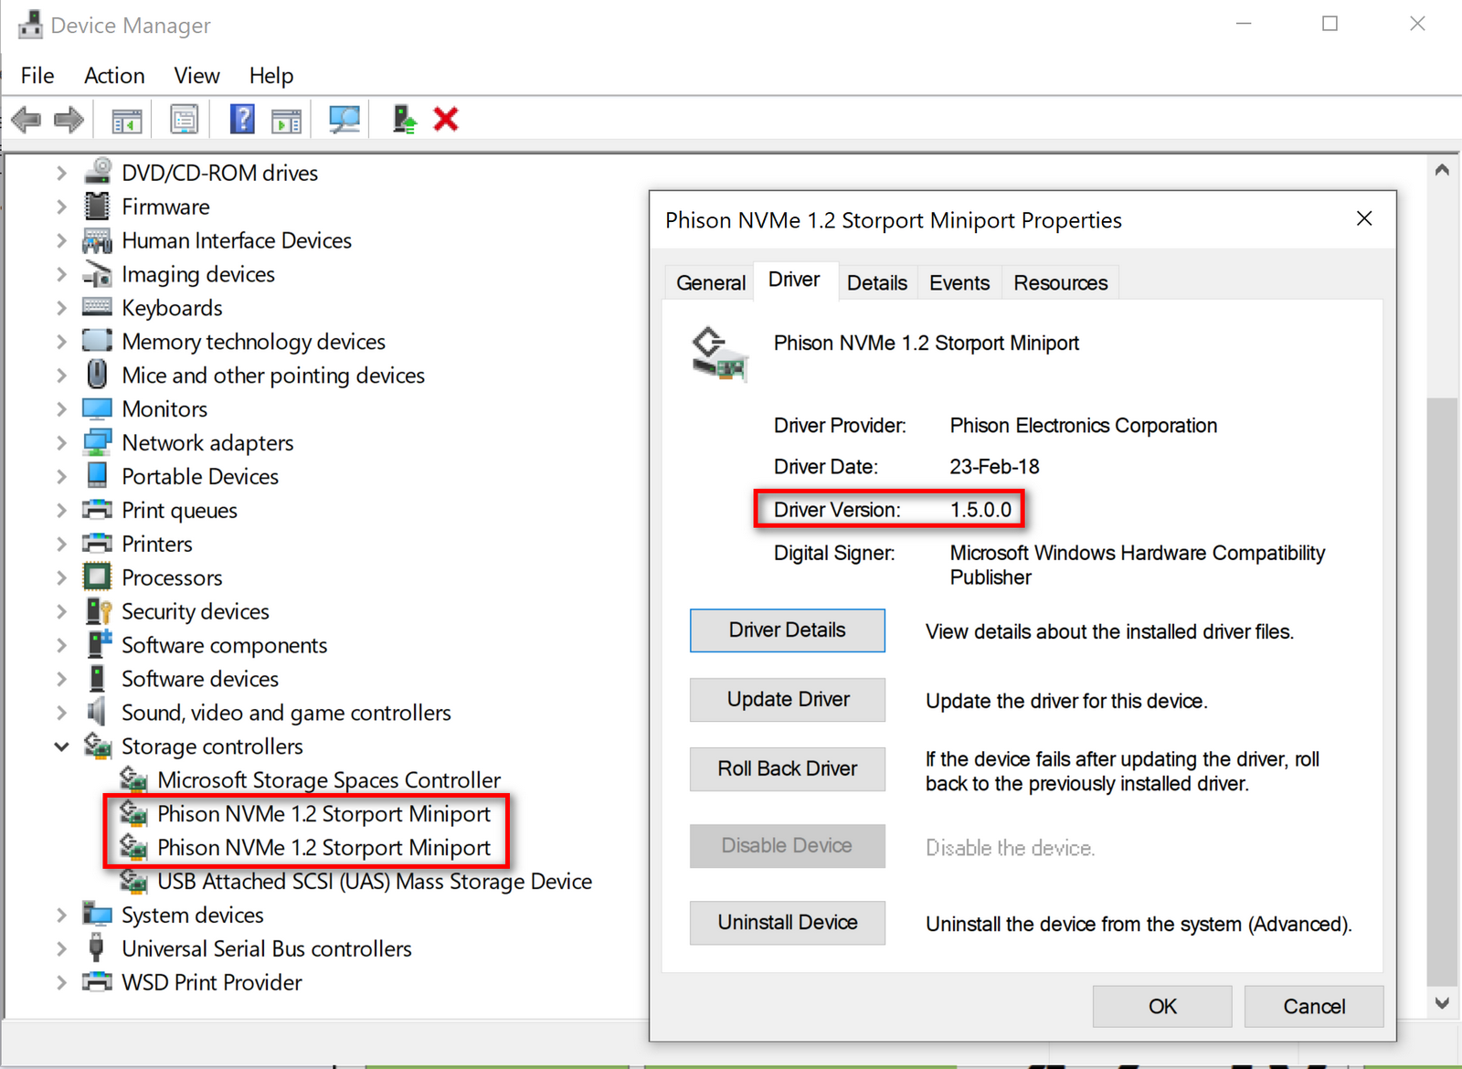Click the Update Driver button
Screen dimensions: 1462x1069
788,700
